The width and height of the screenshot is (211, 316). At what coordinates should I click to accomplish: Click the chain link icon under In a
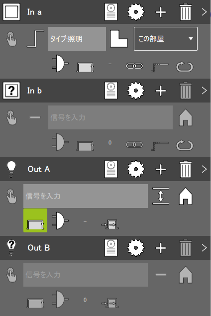(134, 66)
